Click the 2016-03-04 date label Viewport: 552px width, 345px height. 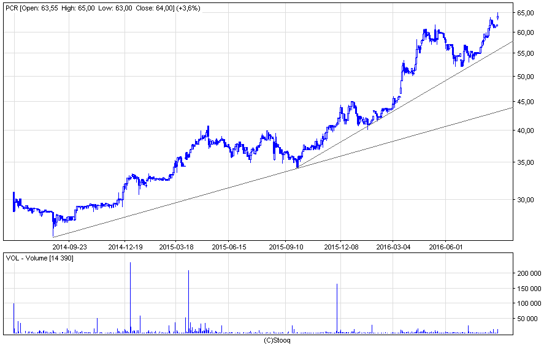tap(393, 247)
